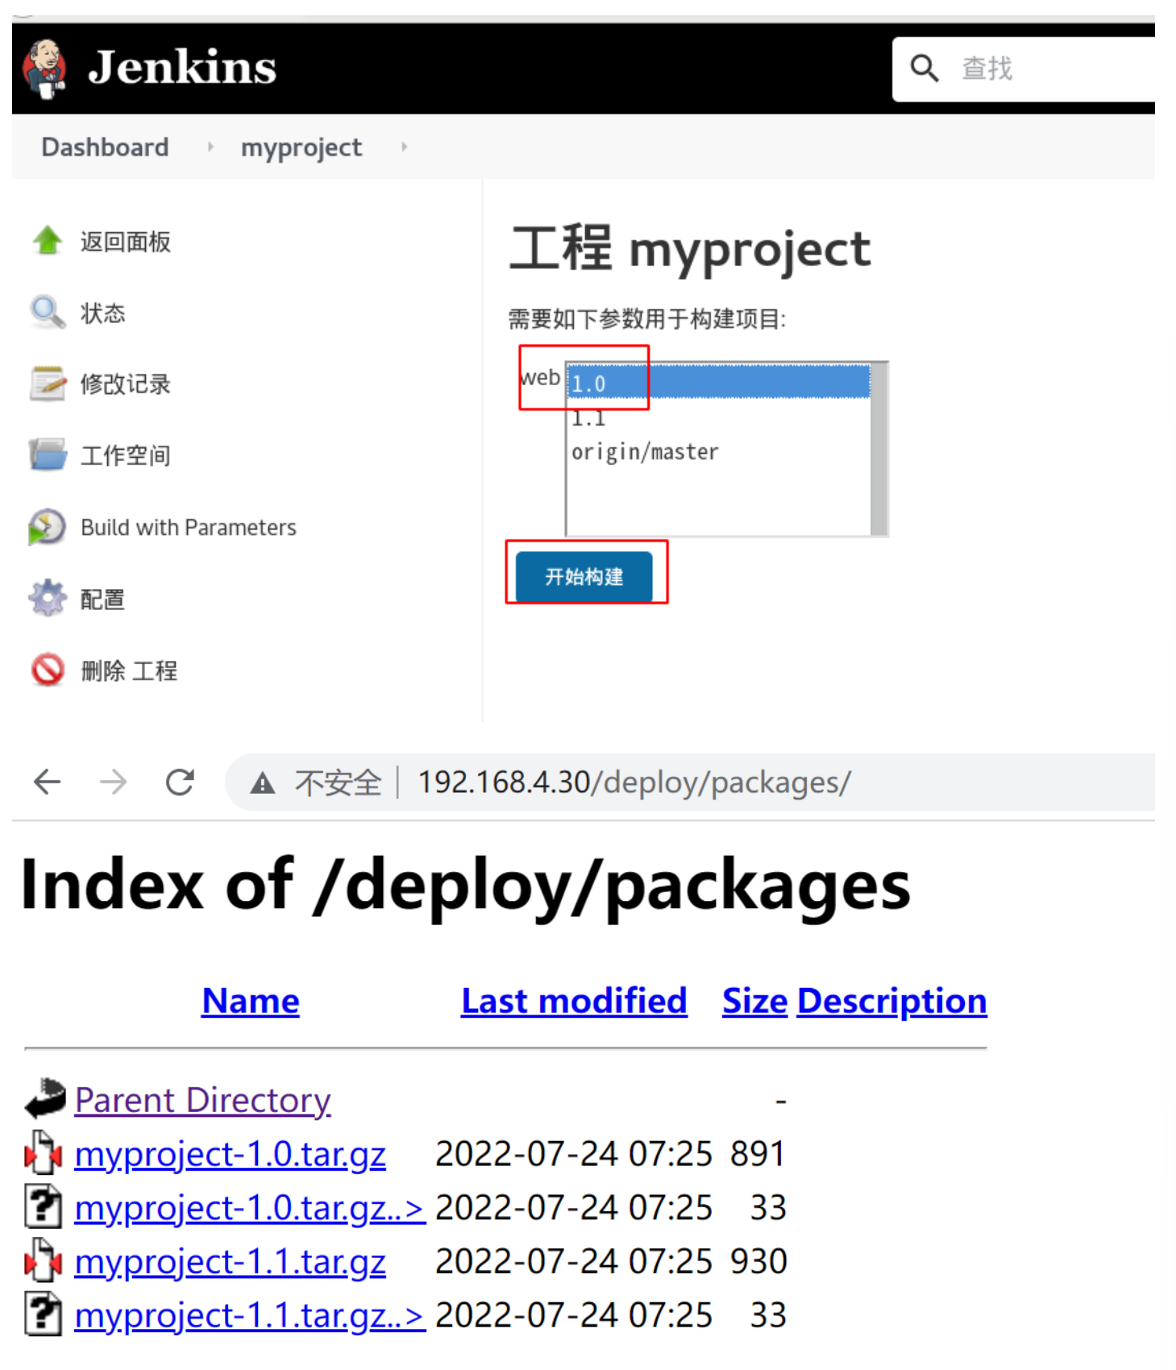
Task: Click the Jenkins butler logo
Action: click(x=44, y=68)
